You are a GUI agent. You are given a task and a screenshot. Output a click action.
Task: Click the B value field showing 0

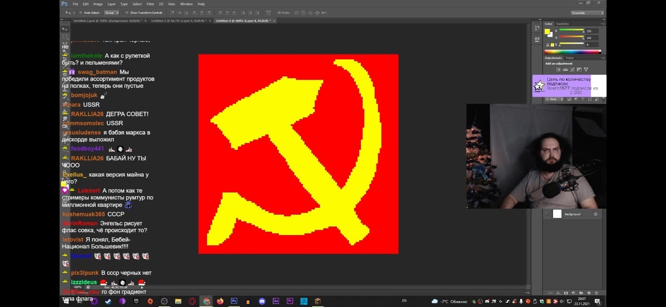coord(592,45)
